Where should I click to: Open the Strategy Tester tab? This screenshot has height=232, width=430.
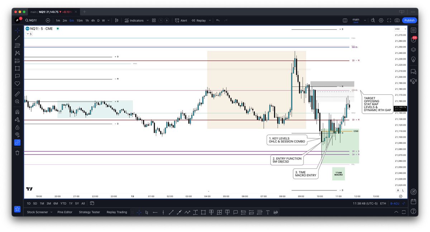click(x=90, y=212)
